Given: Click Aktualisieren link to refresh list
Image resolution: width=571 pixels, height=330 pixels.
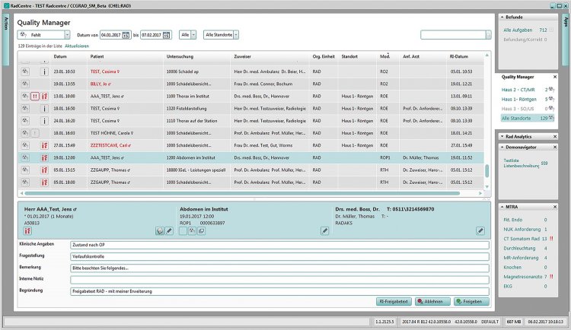Looking at the screenshot, I should point(77,46).
